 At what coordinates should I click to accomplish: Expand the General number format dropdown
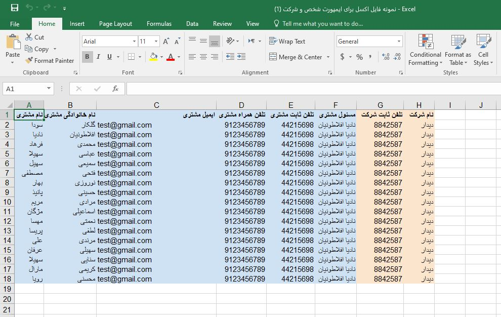click(x=399, y=42)
